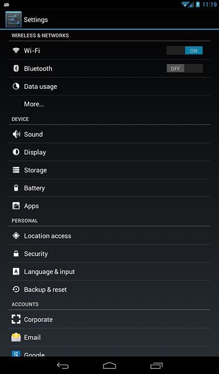
Task: Open Language & input settings
Action: tap(109, 271)
